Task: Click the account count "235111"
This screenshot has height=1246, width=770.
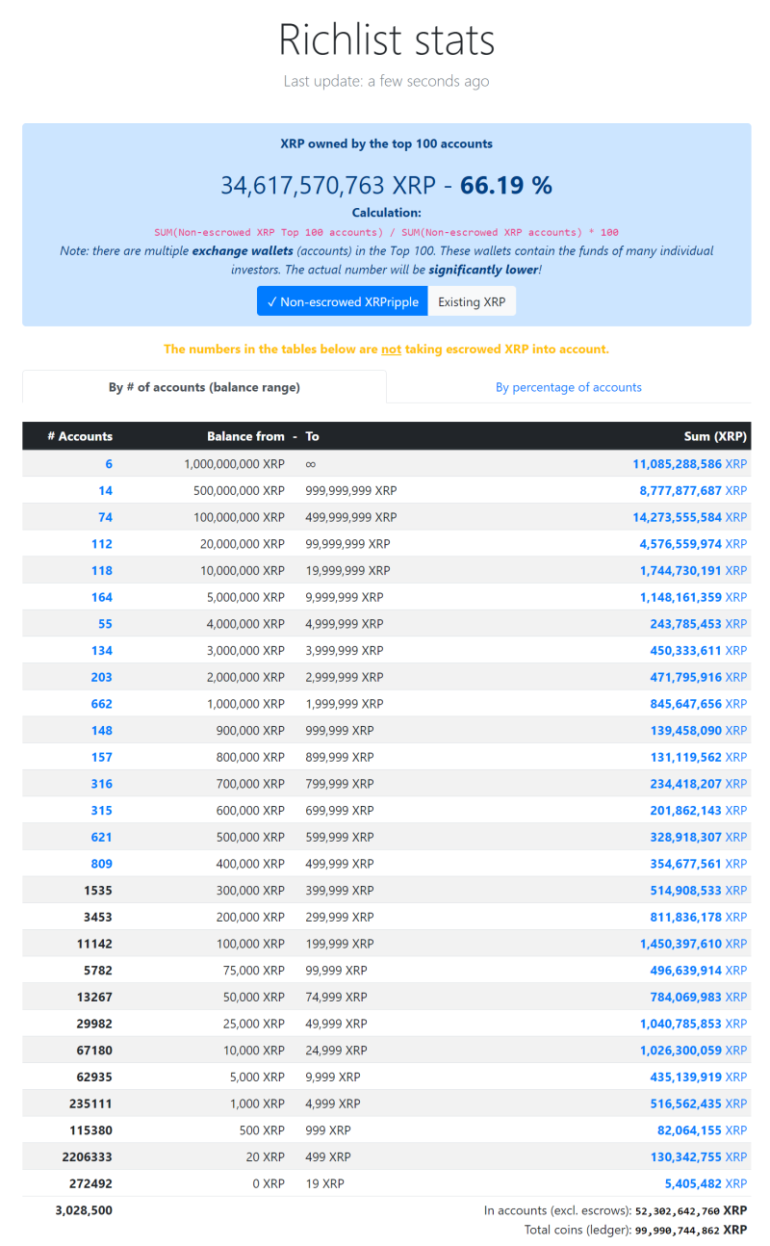Action: tap(90, 1103)
